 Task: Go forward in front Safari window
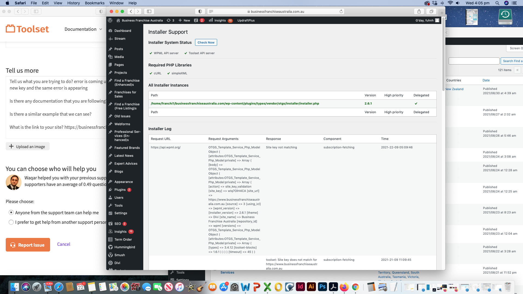coord(138,11)
